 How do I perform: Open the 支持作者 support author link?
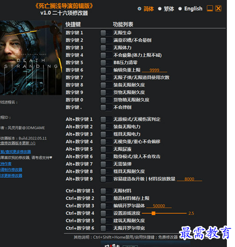tap(5, 164)
